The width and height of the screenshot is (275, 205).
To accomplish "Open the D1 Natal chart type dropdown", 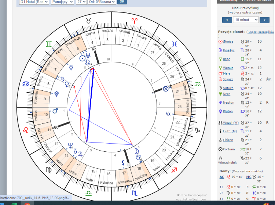I will [34, 2].
